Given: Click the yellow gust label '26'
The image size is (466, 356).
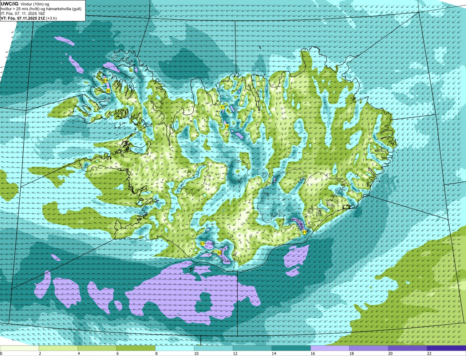Looking at the screenshot, I should pyautogui.click(x=227, y=126).
